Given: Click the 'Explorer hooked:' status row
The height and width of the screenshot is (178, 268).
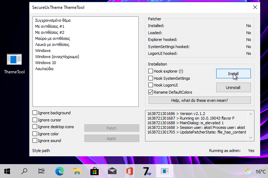Looking at the screenshot, I should pyautogui.click(x=199, y=40).
